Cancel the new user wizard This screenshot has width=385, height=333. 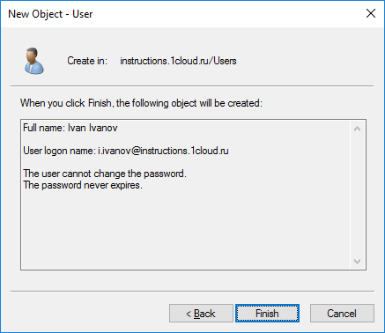(x=342, y=314)
